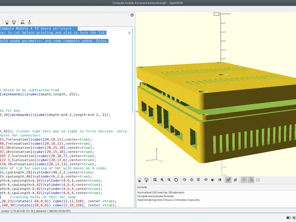This screenshot has width=296, height=222.
Task: Click the OpenSCAD window title bar
Action: [x=148, y=3]
